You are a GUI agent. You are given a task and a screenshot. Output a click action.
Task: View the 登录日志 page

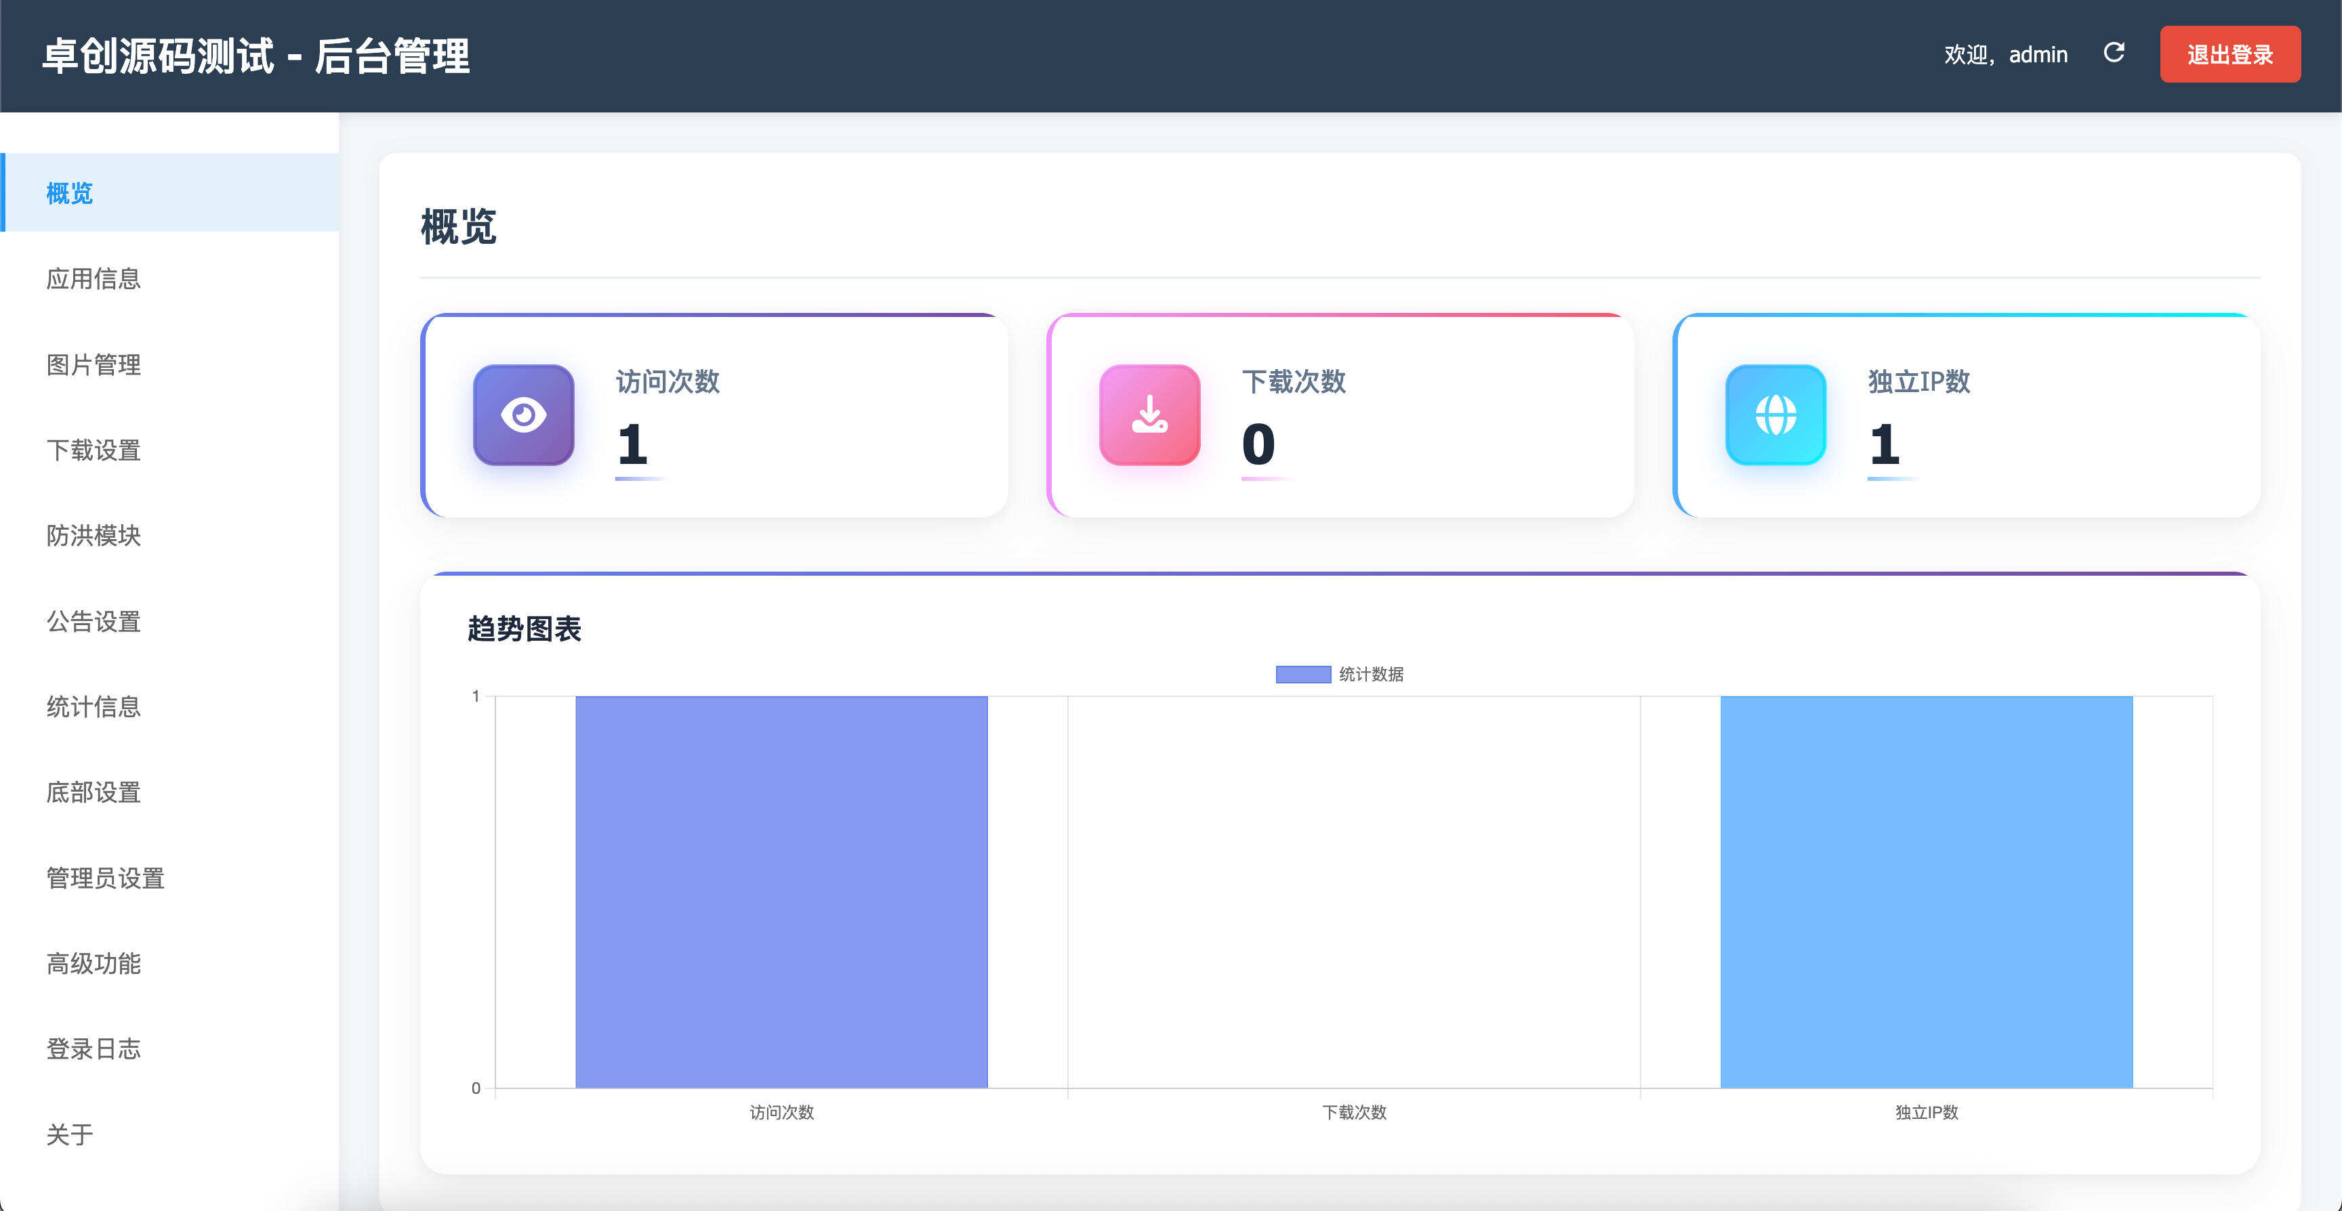coord(94,1048)
